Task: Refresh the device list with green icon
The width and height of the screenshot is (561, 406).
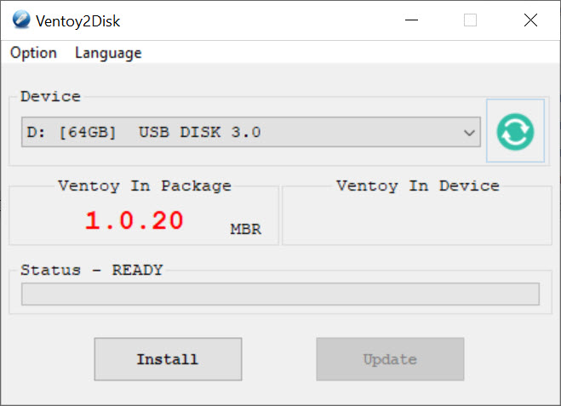Action: click(x=515, y=131)
